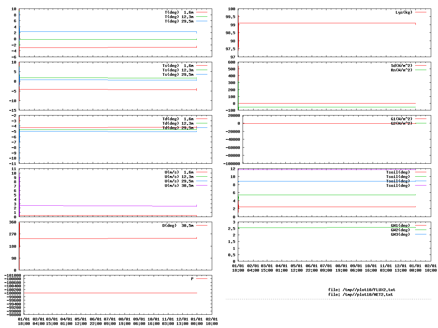Click the 99.5 tick label on Lys plot
The width and height of the screenshot is (438, 328).
point(230,17)
